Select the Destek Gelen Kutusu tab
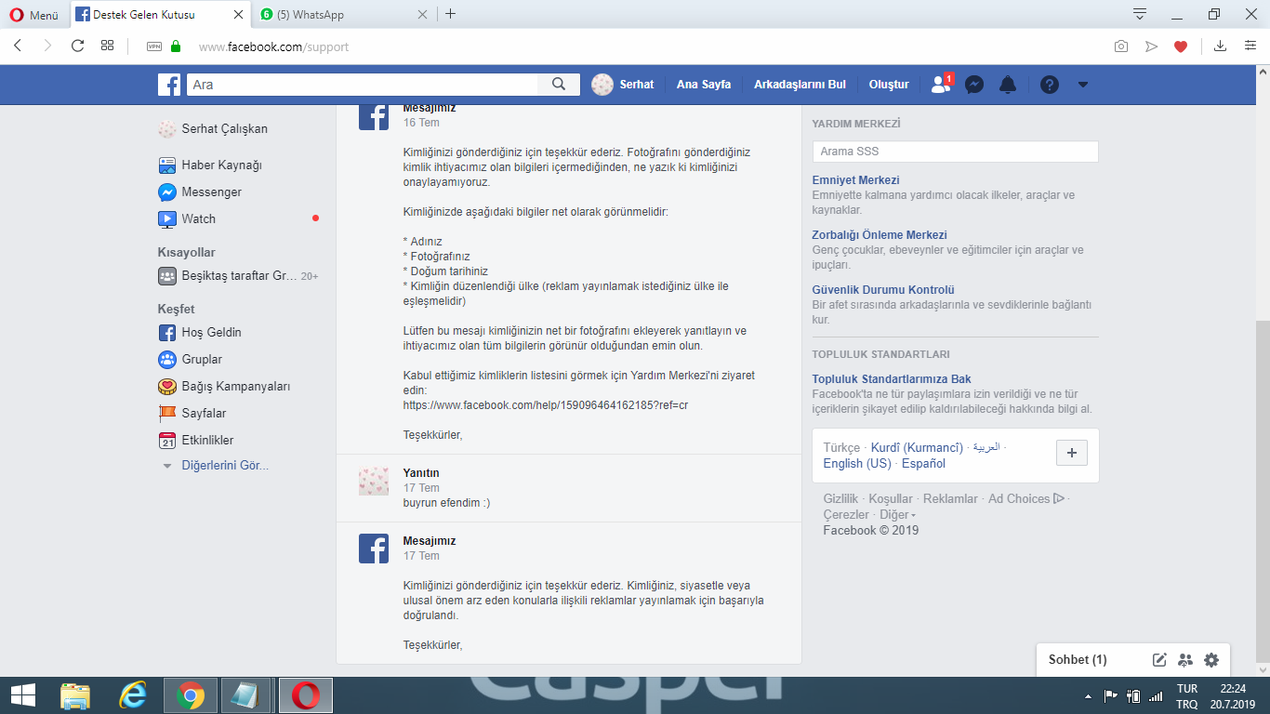 pyautogui.click(x=161, y=14)
